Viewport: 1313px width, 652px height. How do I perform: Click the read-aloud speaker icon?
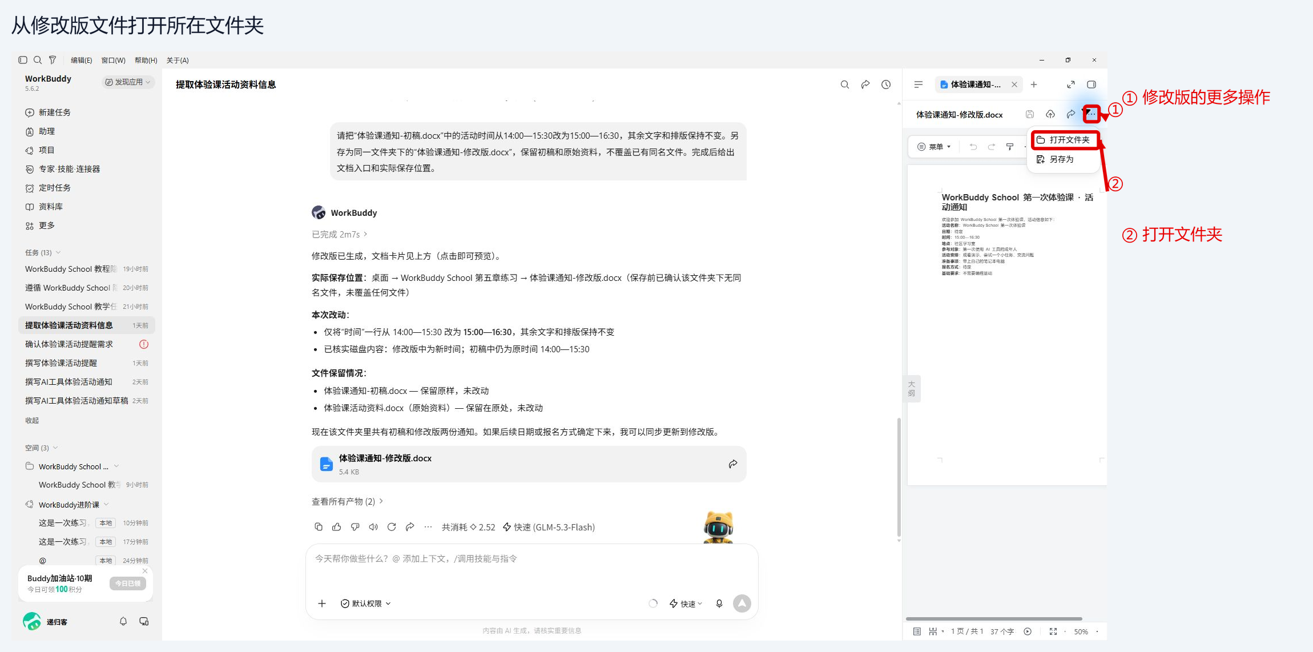click(x=373, y=527)
